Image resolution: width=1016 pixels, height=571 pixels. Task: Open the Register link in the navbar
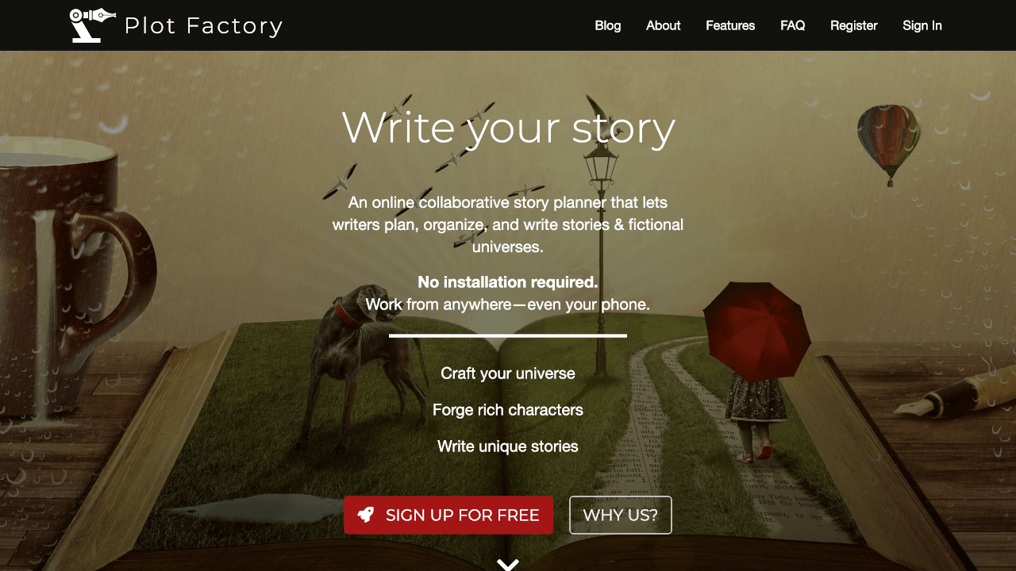pyautogui.click(x=854, y=25)
